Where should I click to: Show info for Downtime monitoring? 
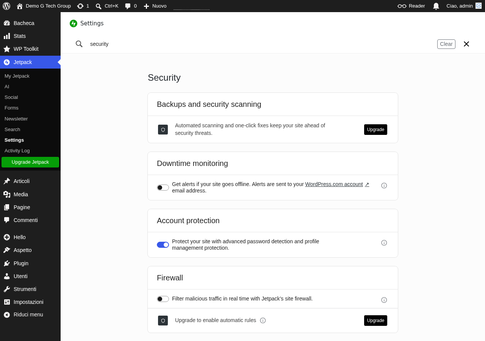[384, 186]
